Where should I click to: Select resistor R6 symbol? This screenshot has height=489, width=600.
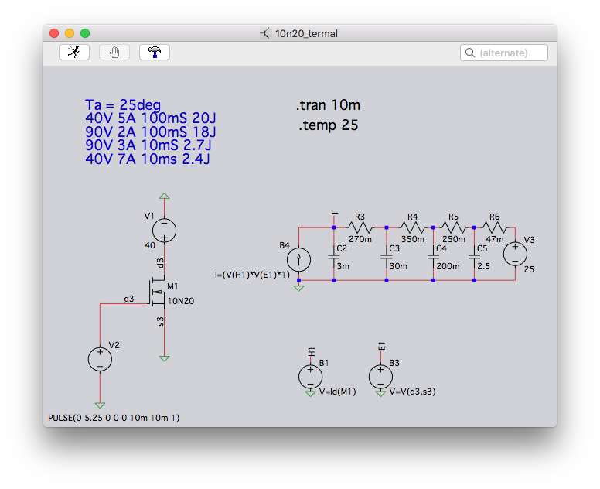click(494, 227)
